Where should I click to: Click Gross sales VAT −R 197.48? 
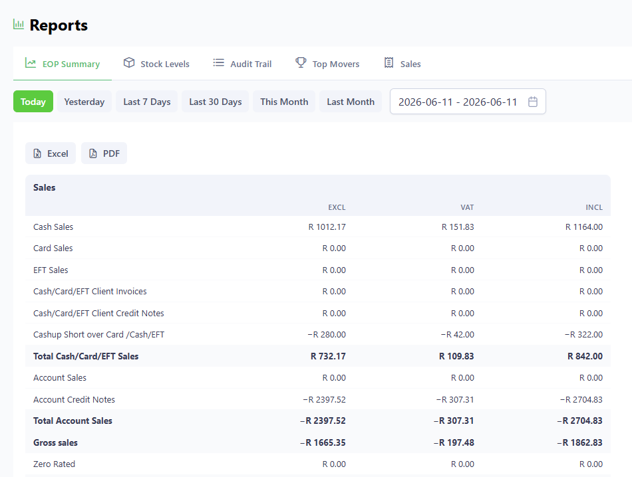coord(454,442)
